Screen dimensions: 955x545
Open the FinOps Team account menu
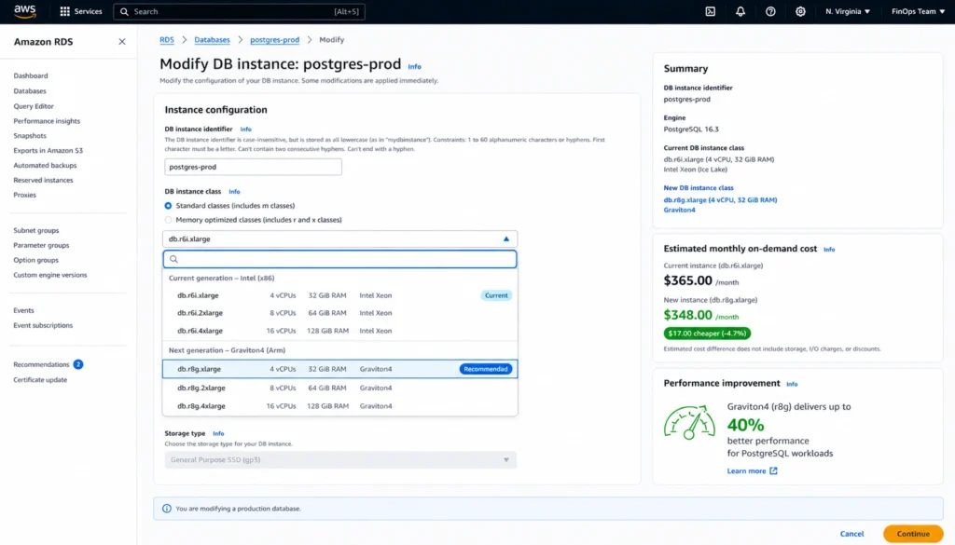pos(919,11)
